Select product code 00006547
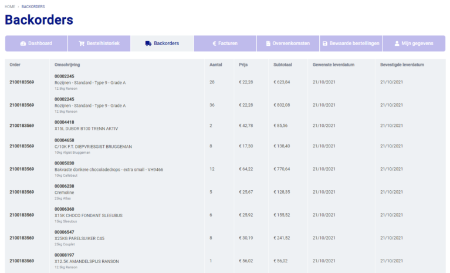 65,232
